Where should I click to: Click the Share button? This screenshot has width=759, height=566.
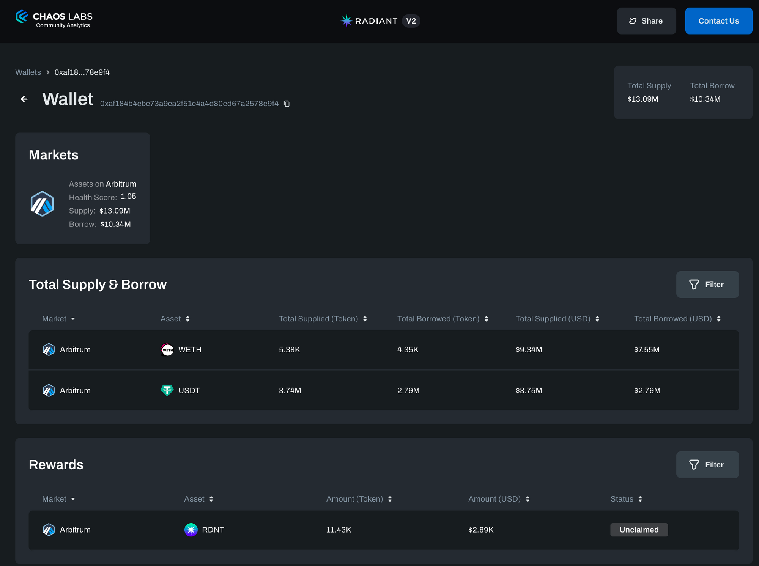(646, 21)
